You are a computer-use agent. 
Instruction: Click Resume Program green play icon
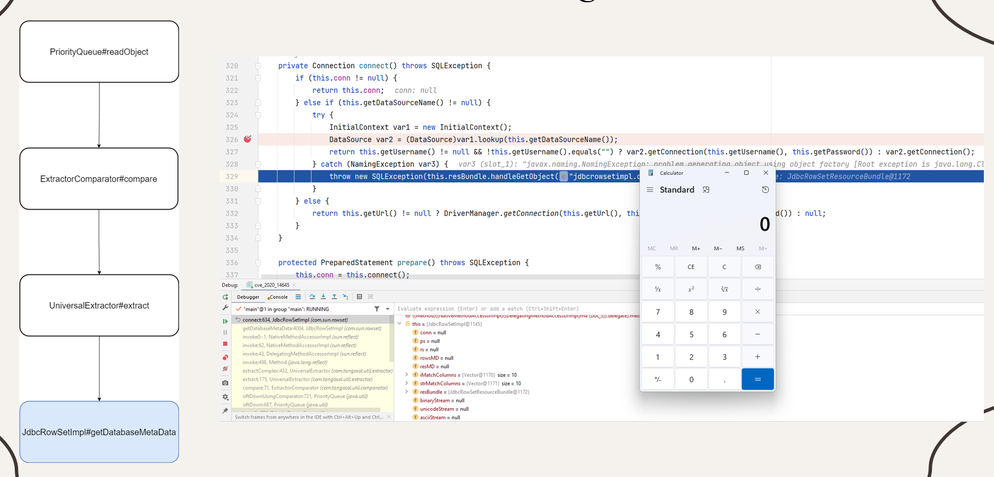point(225,321)
